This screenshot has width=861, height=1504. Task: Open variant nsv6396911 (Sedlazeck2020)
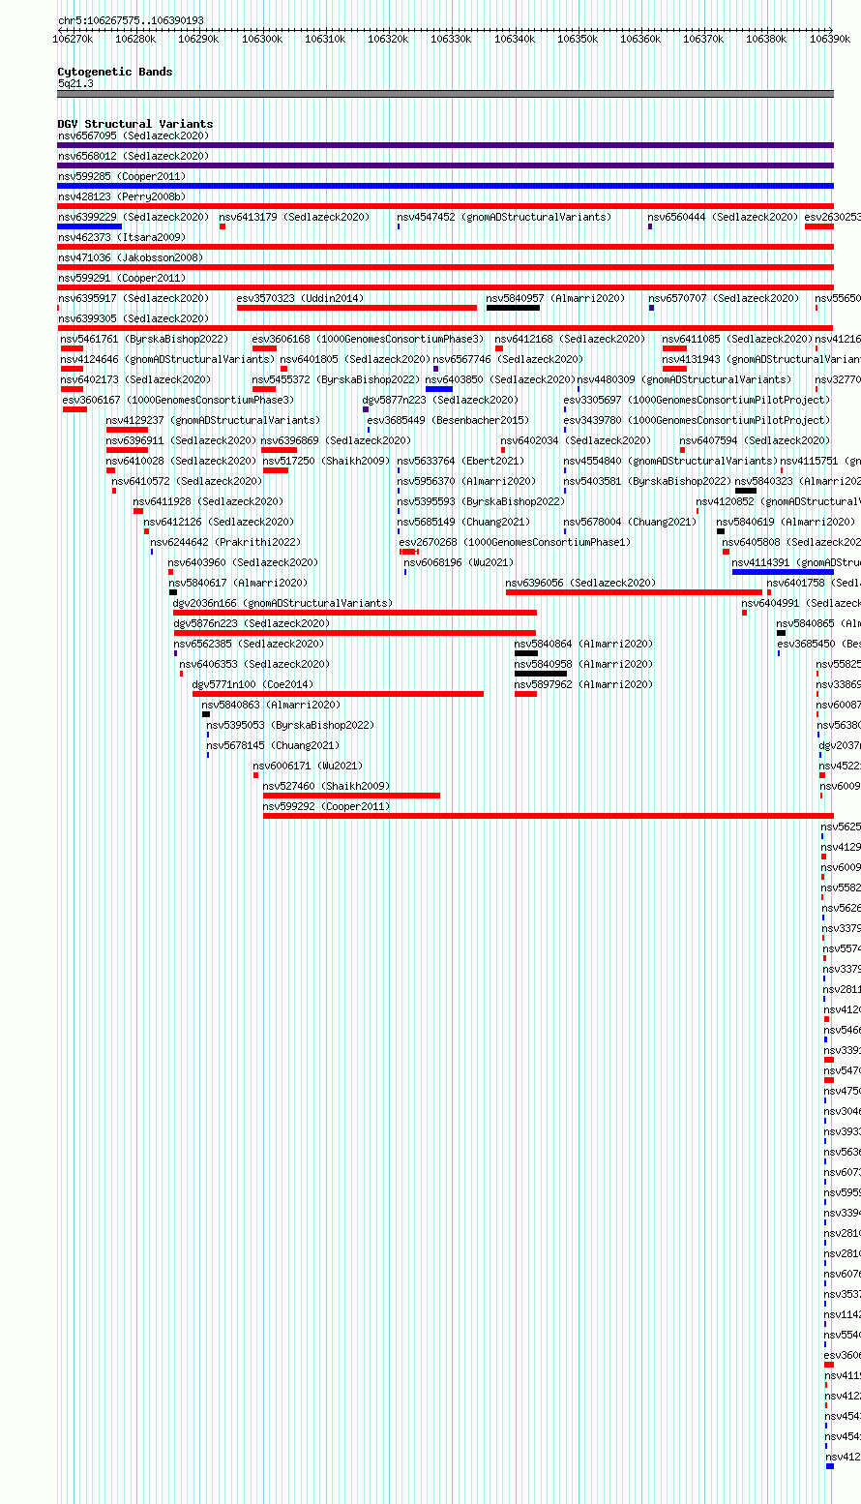tap(181, 440)
